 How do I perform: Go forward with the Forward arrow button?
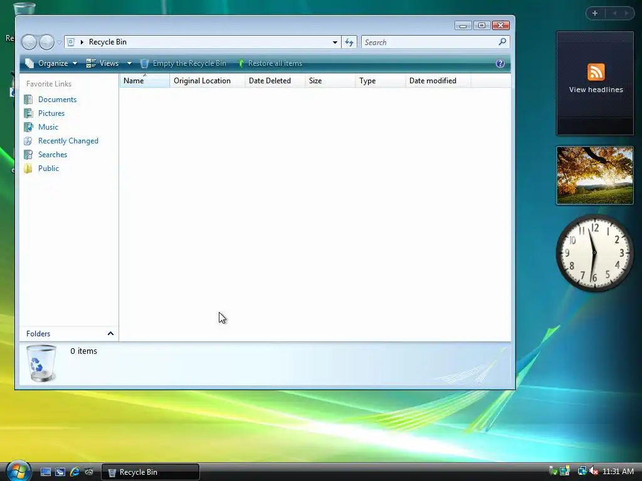[x=46, y=42]
